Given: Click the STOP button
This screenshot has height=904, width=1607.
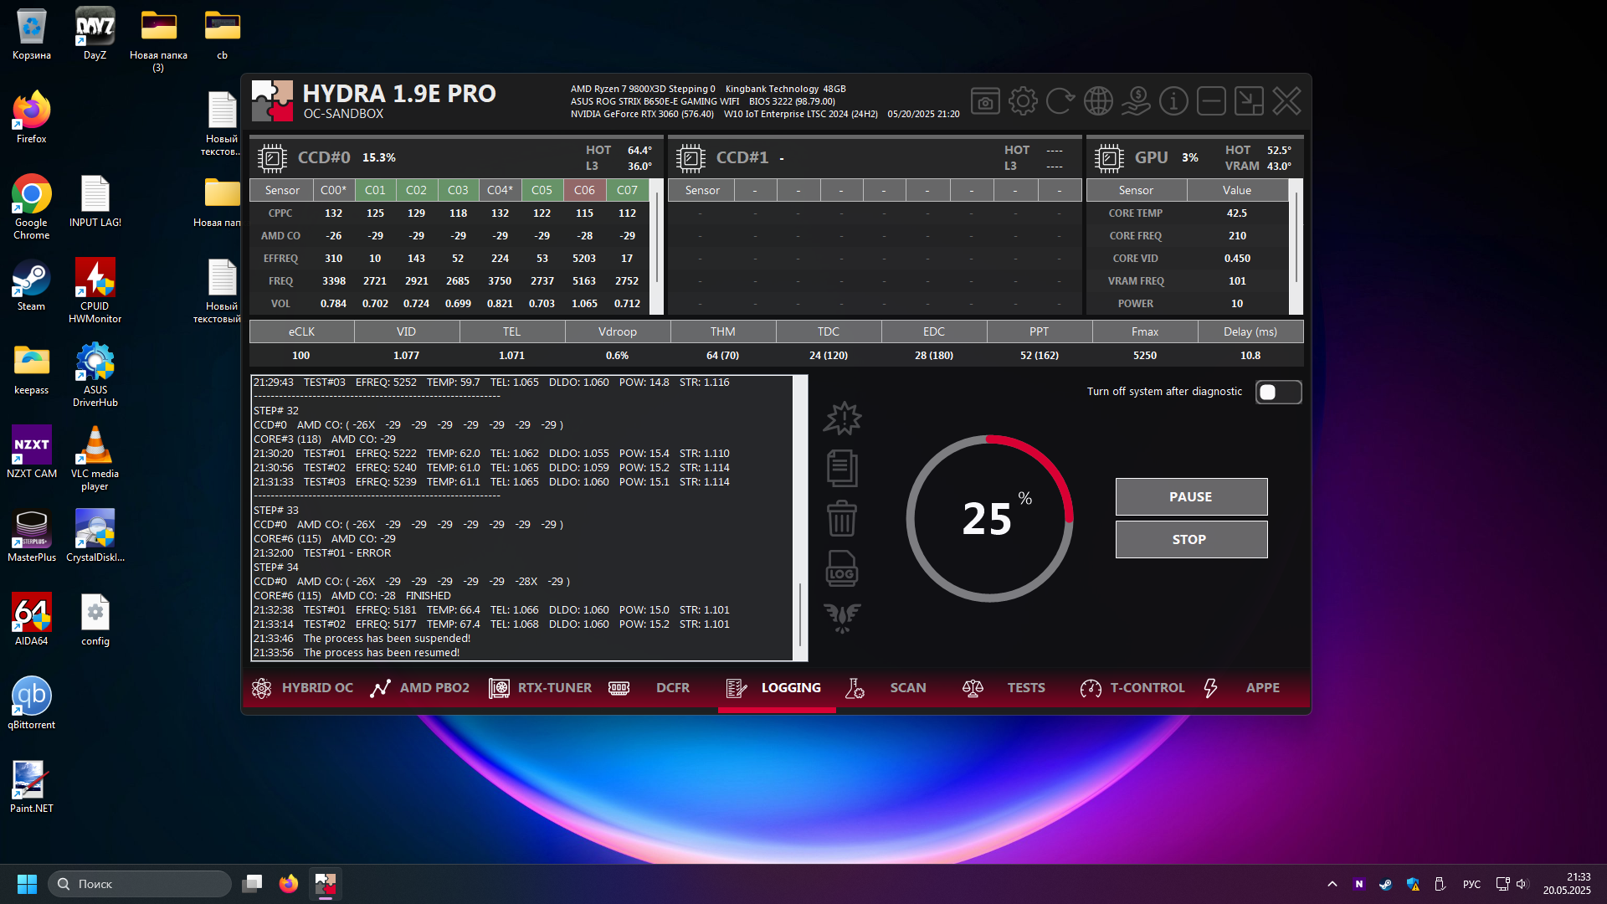Looking at the screenshot, I should click(1191, 540).
